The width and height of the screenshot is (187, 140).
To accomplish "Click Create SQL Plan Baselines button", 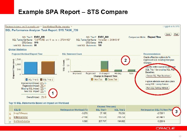I will click(x=158, y=76).
